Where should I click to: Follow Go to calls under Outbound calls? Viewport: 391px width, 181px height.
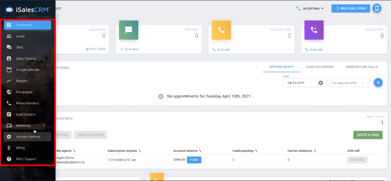pyautogui.click(x=221, y=50)
